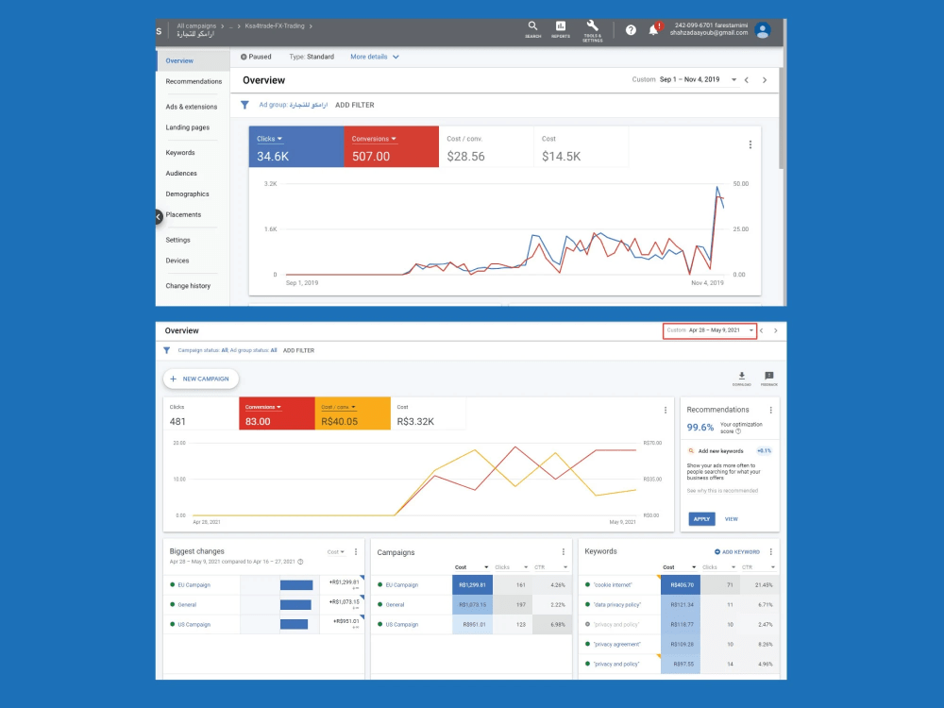This screenshot has height=708, width=944.
Task: Click VIEW in Recommendations card
Action: click(x=731, y=519)
